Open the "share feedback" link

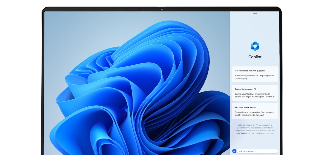point(242,133)
